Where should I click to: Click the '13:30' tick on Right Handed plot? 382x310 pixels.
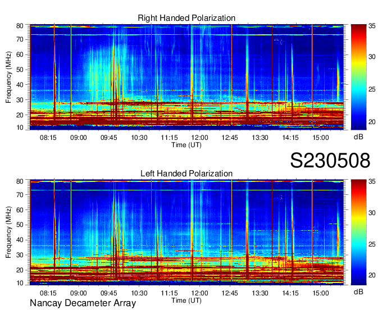coord(260,138)
